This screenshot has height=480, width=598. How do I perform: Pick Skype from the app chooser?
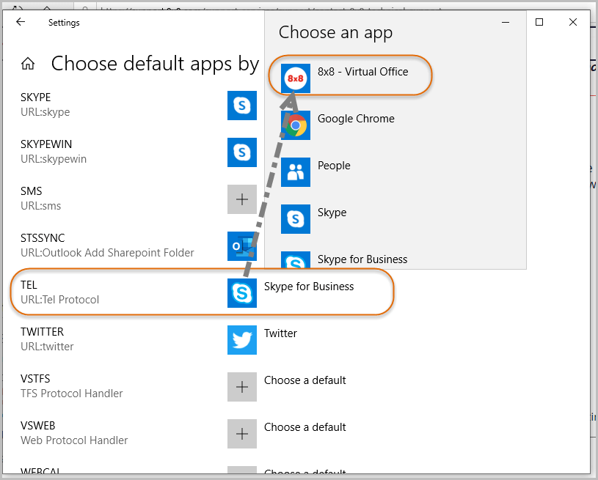pyautogui.click(x=332, y=213)
